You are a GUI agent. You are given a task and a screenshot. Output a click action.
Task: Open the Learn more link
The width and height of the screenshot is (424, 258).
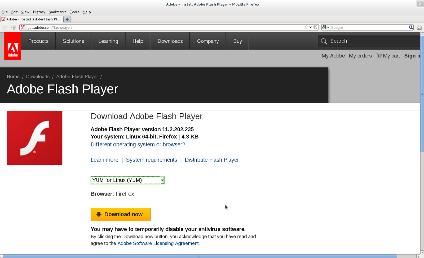pyautogui.click(x=104, y=160)
